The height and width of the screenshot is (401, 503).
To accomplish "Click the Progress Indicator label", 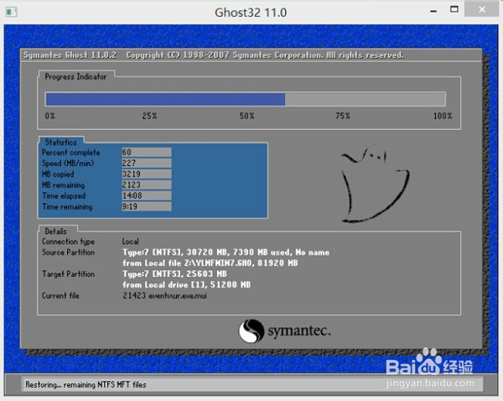I will [75, 76].
